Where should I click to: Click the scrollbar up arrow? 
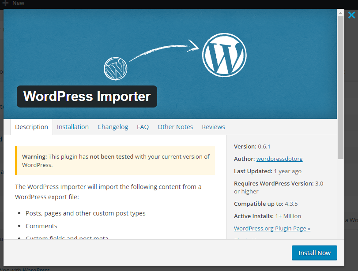click(x=340, y=13)
